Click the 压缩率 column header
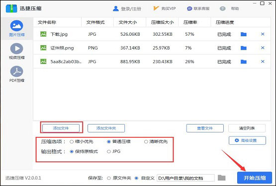Image resolution: width=276 pixels, height=186 pixels. [x=190, y=22]
